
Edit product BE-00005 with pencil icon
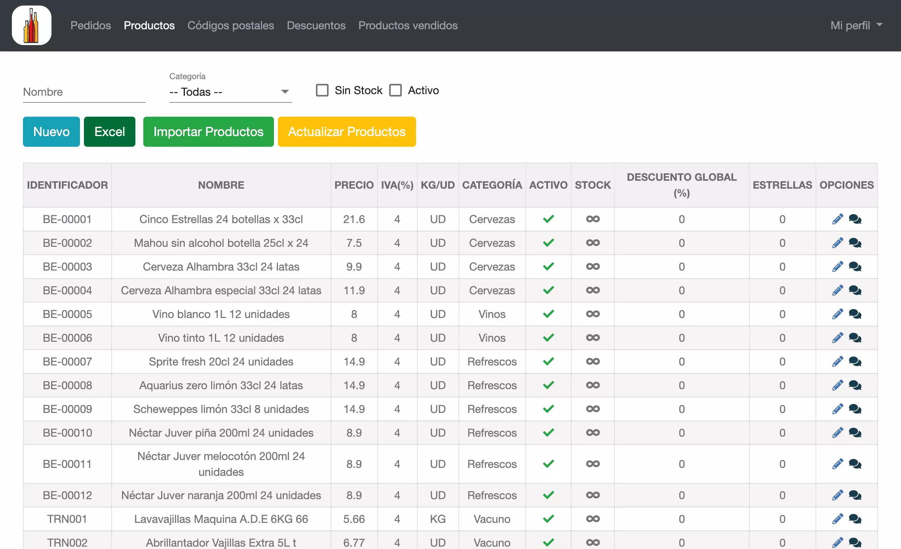[x=838, y=314]
